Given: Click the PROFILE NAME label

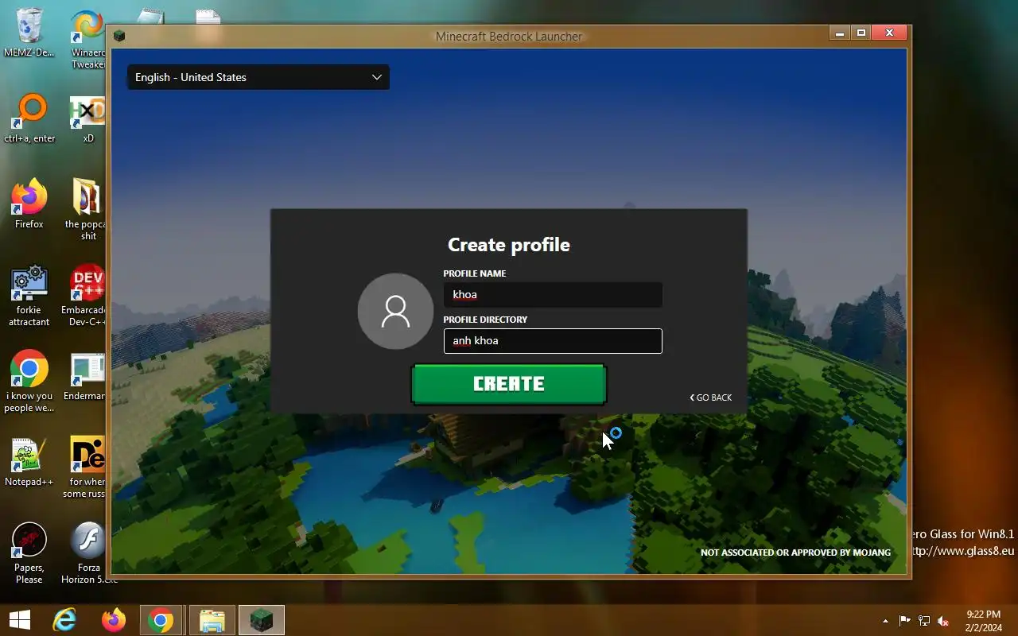Looking at the screenshot, I should click(x=475, y=273).
